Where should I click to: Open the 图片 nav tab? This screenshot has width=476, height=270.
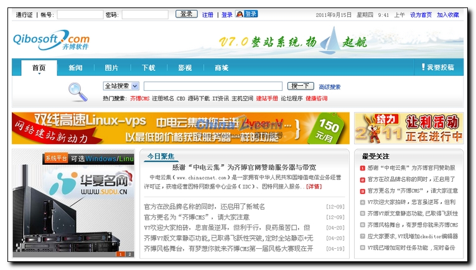(112, 68)
